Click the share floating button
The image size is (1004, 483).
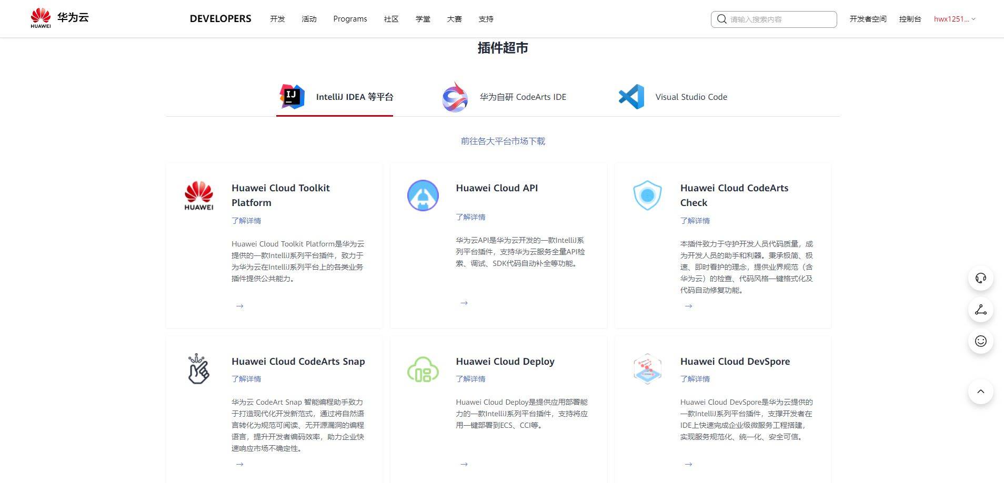coord(981,310)
